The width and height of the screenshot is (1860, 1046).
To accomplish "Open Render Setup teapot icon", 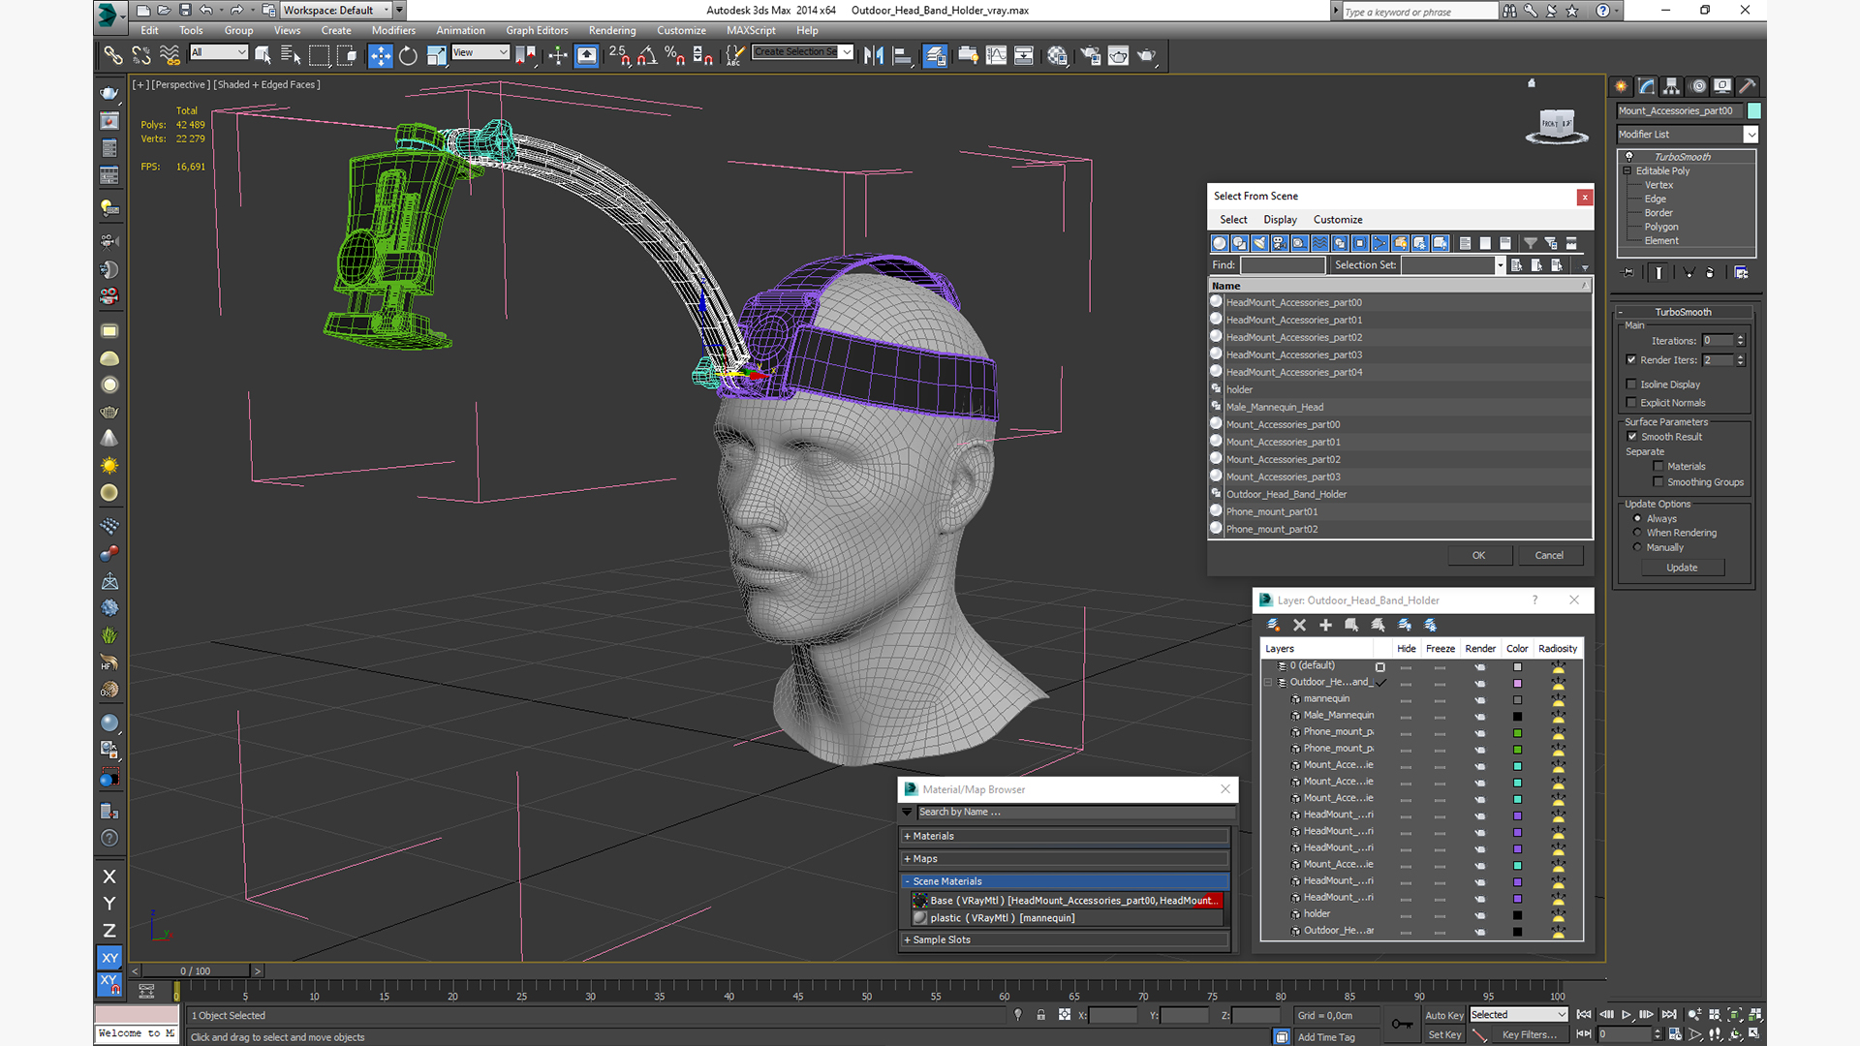I will pos(1090,55).
